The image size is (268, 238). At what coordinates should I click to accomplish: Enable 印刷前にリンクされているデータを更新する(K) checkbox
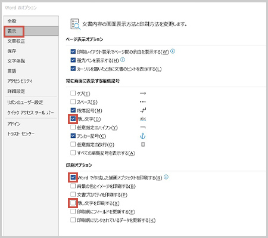pos(73,220)
